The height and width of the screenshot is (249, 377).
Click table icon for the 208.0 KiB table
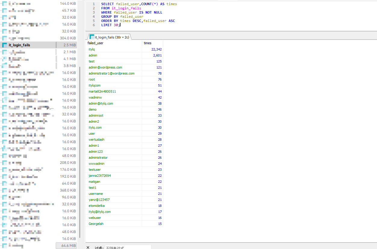[5, 163]
